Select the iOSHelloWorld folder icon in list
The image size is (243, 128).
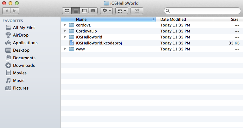pyautogui.click(x=72, y=37)
